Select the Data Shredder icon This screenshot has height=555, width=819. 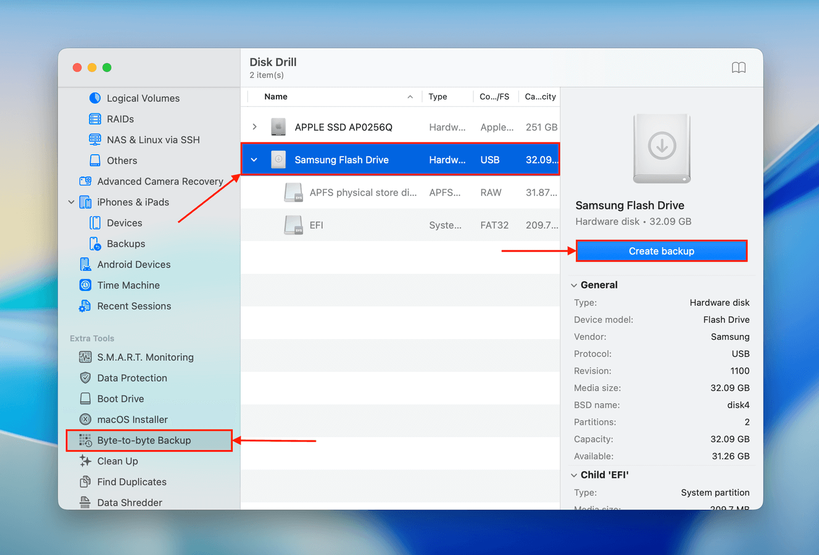pyautogui.click(x=85, y=503)
